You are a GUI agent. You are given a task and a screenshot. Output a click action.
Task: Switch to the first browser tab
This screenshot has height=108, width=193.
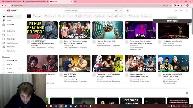click(x=12, y=2)
